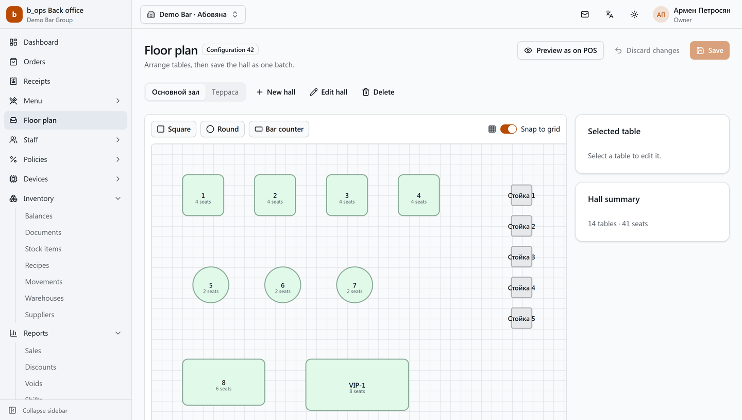Switch to the Основной зал tab
This screenshot has width=742, height=420.
coord(176,92)
